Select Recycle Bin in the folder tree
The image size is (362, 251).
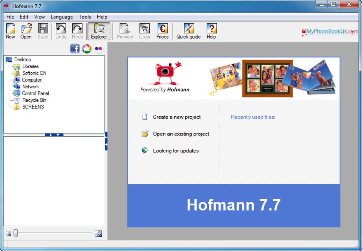(34, 100)
